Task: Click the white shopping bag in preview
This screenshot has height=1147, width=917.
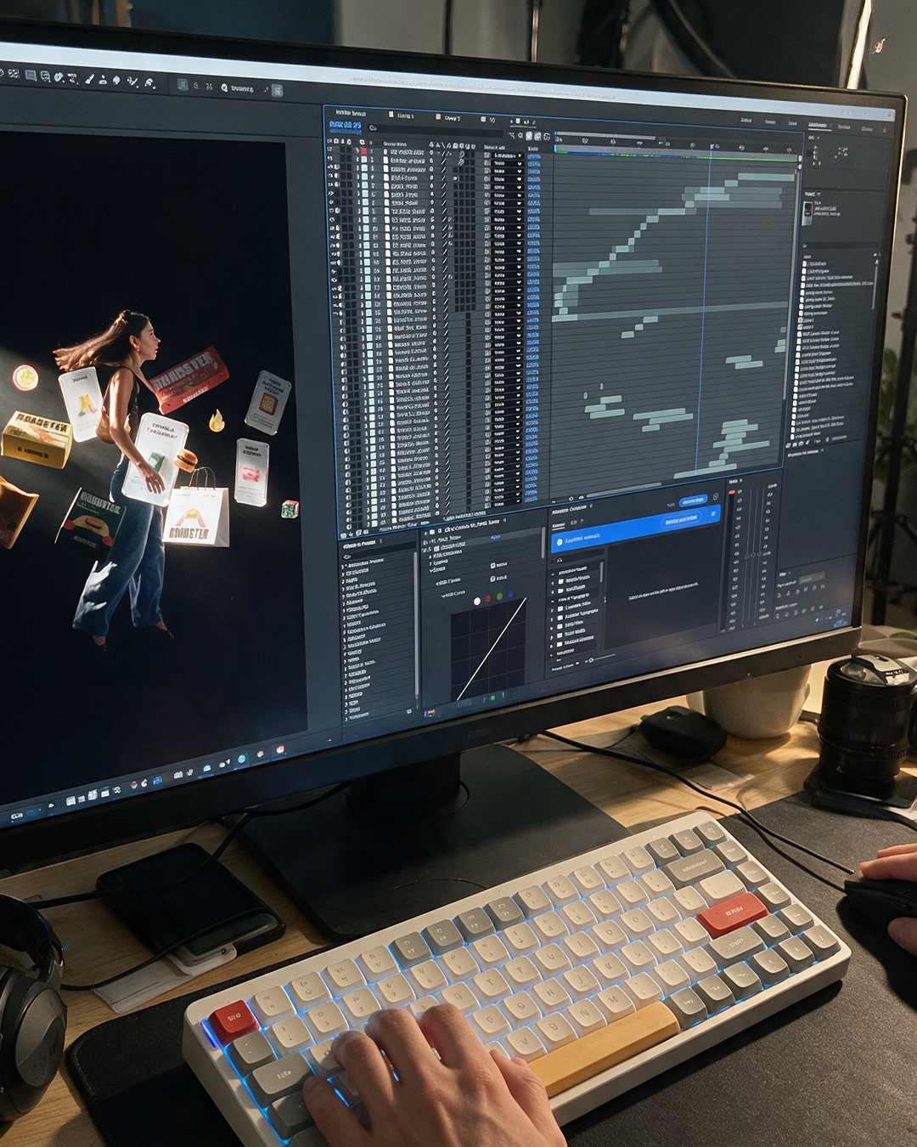Action: [198, 508]
